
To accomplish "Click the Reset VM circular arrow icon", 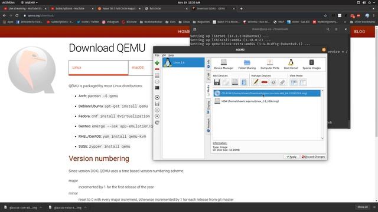I will click(157, 122).
